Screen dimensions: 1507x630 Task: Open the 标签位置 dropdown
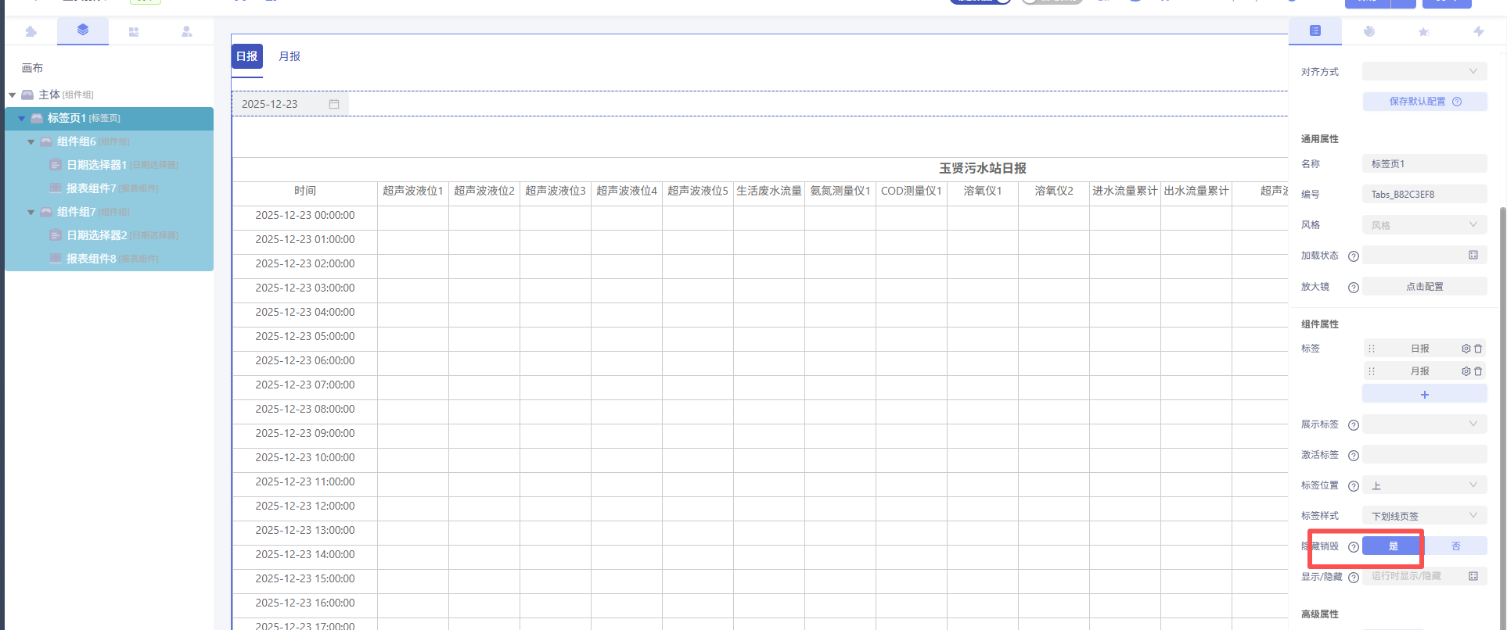1424,485
